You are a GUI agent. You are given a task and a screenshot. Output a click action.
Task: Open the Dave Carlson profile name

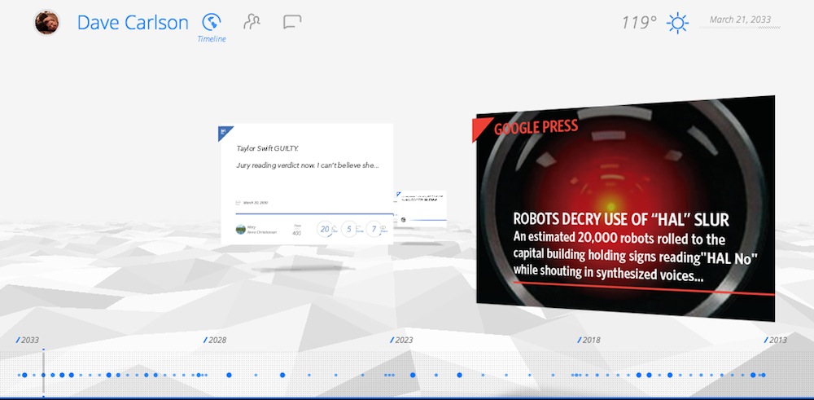[133, 23]
